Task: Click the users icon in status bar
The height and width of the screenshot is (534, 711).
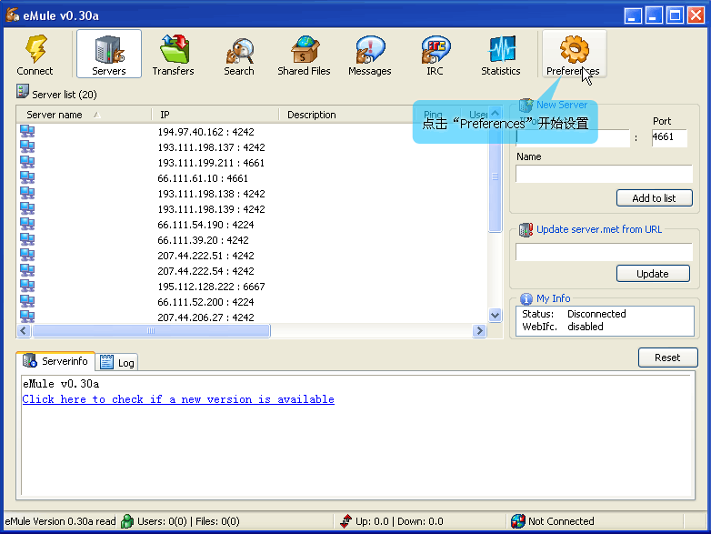Action: [x=127, y=521]
